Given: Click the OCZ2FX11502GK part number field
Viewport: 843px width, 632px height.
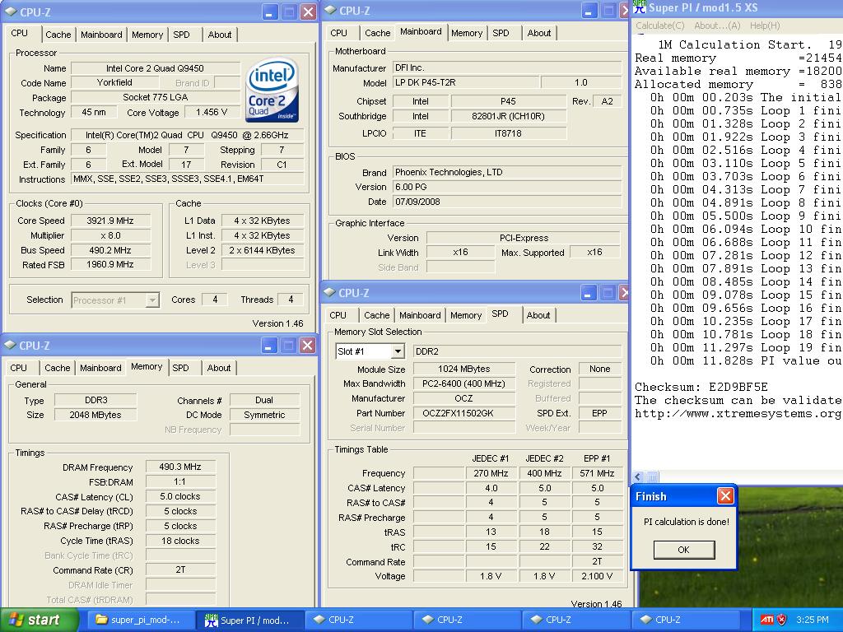Looking at the screenshot, I should [463, 413].
